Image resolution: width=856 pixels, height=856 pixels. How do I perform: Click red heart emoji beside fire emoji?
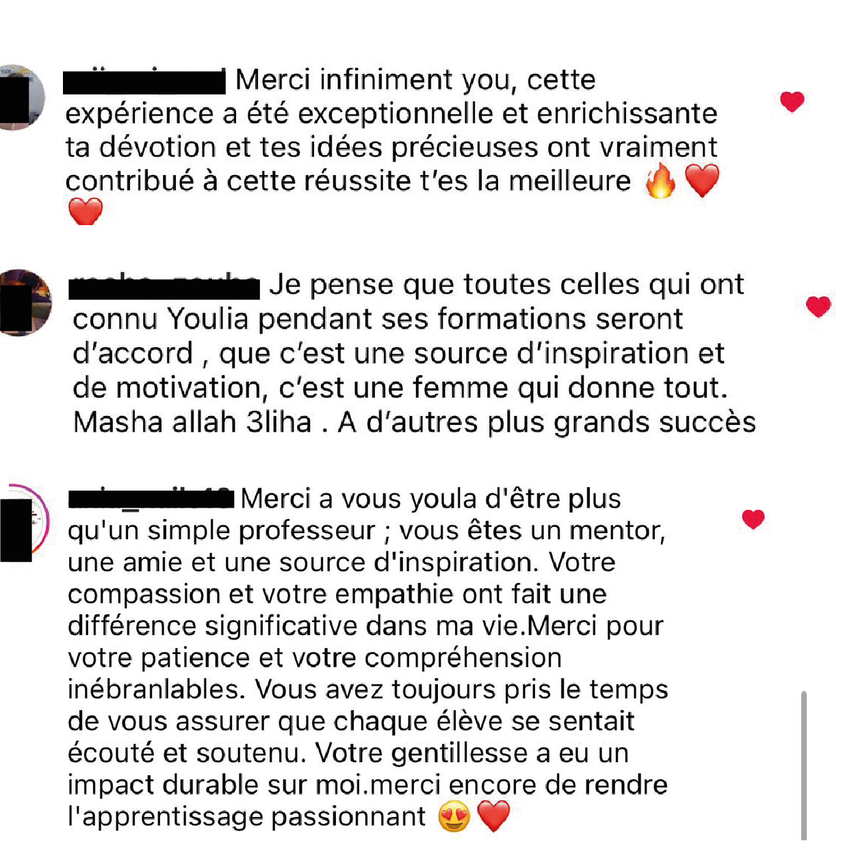pos(702,181)
